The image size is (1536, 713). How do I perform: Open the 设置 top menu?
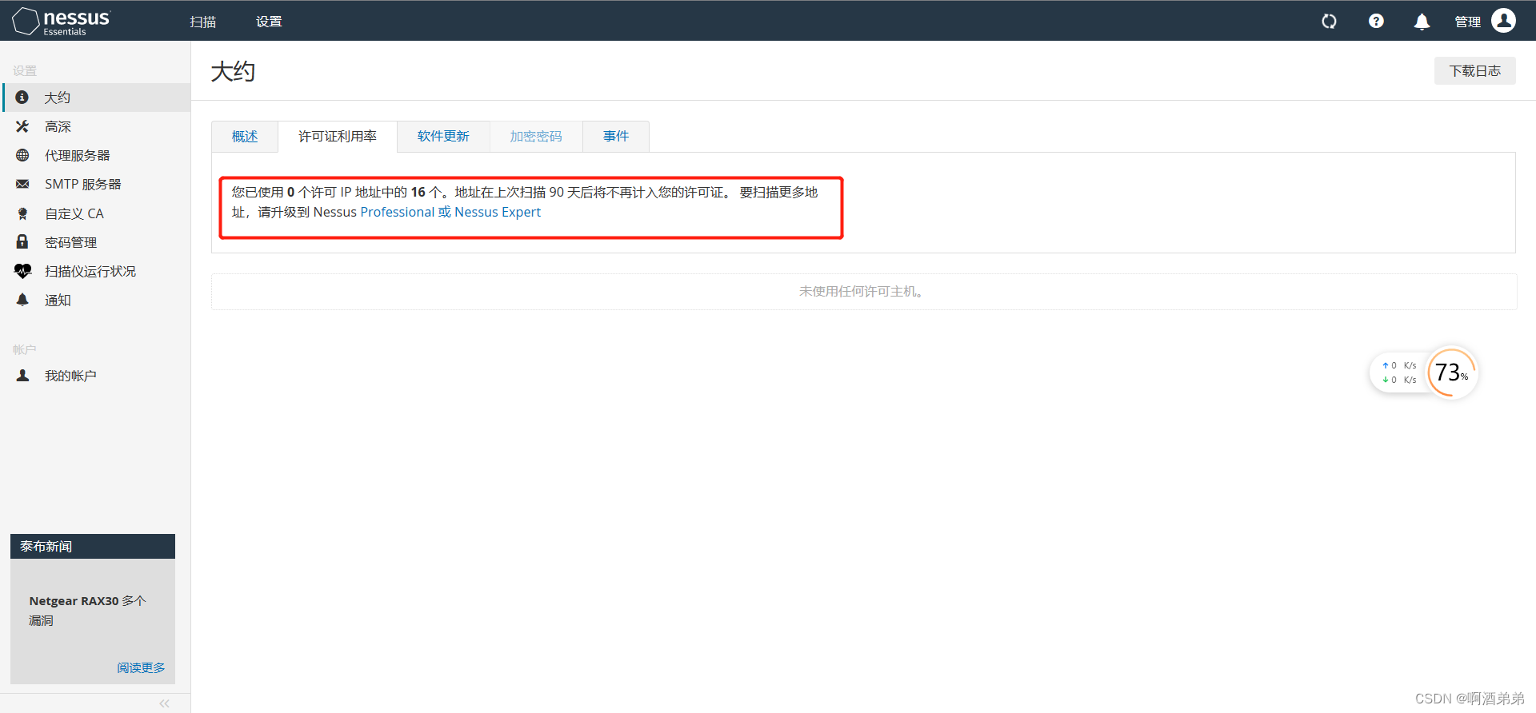pyautogui.click(x=269, y=22)
